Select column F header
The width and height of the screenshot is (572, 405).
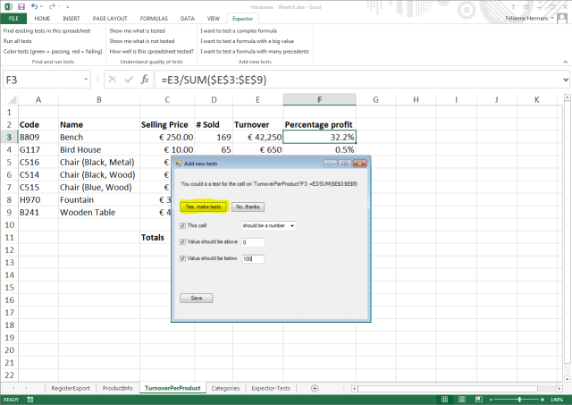(x=319, y=99)
